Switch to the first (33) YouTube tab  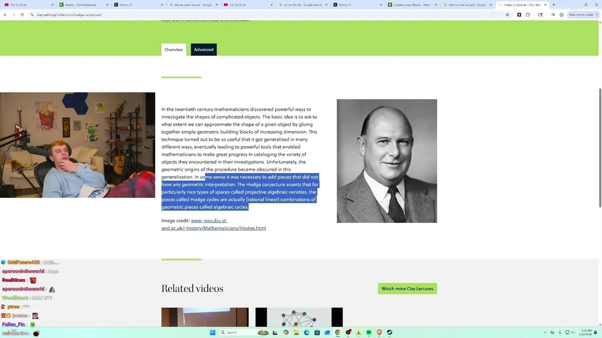pyautogui.click(x=28, y=5)
